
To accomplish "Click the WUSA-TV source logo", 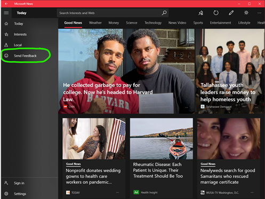I will pyautogui.click(x=203, y=193).
